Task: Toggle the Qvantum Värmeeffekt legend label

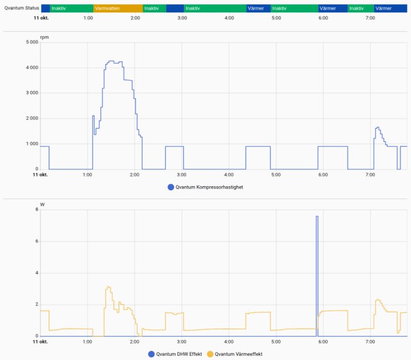Action: point(238,354)
